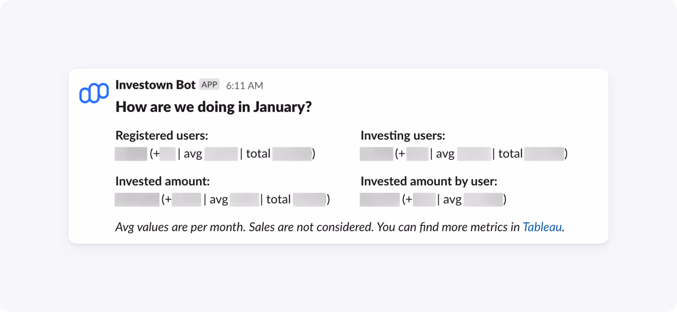This screenshot has height=312, width=677.
Task: Click blurred total value under Registered users
Action: (x=292, y=154)
